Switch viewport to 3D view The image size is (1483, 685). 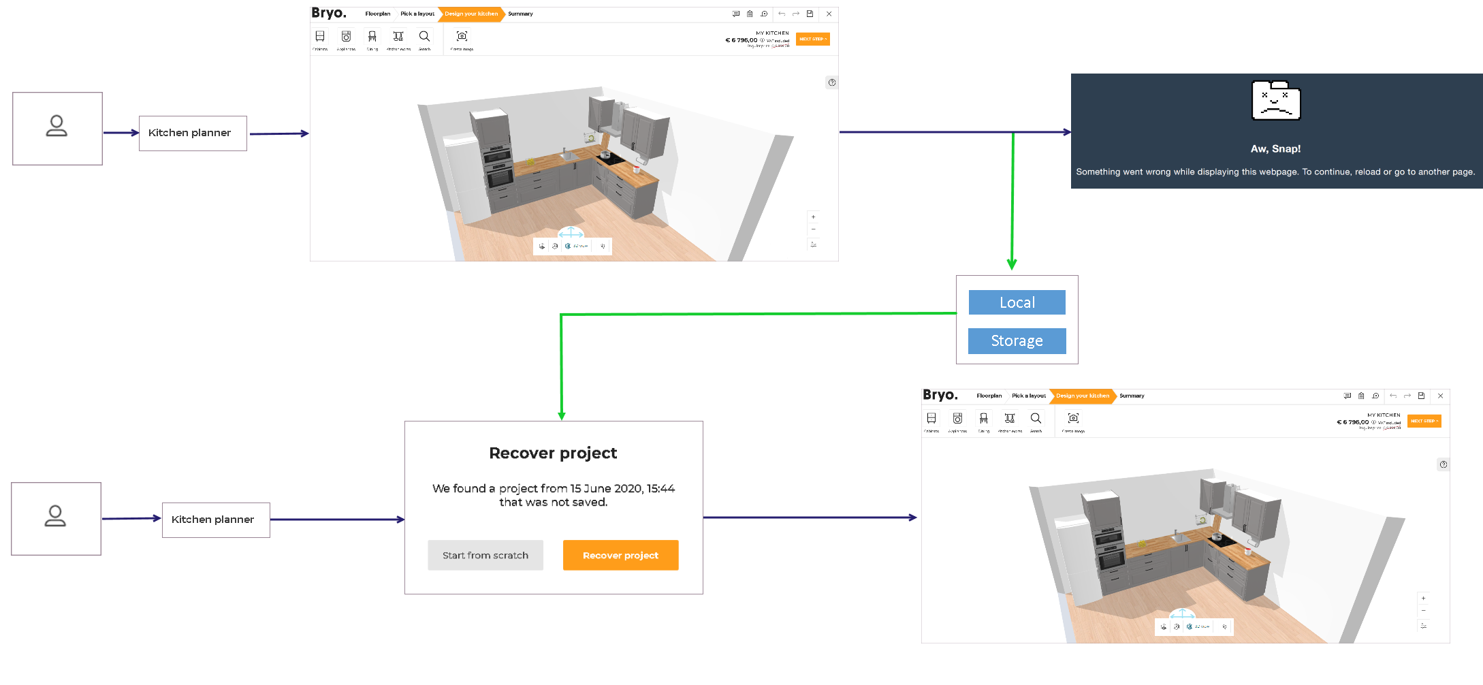click(x=574, y=246)
